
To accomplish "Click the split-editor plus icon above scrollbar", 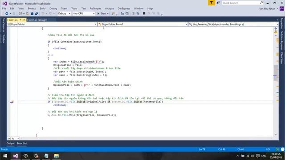I will pos(276,28).
